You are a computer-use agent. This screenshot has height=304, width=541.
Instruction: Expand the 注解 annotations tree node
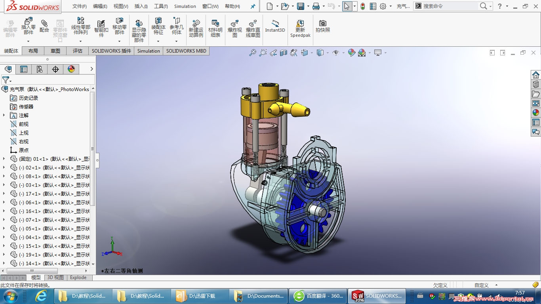tap(4, 115)
